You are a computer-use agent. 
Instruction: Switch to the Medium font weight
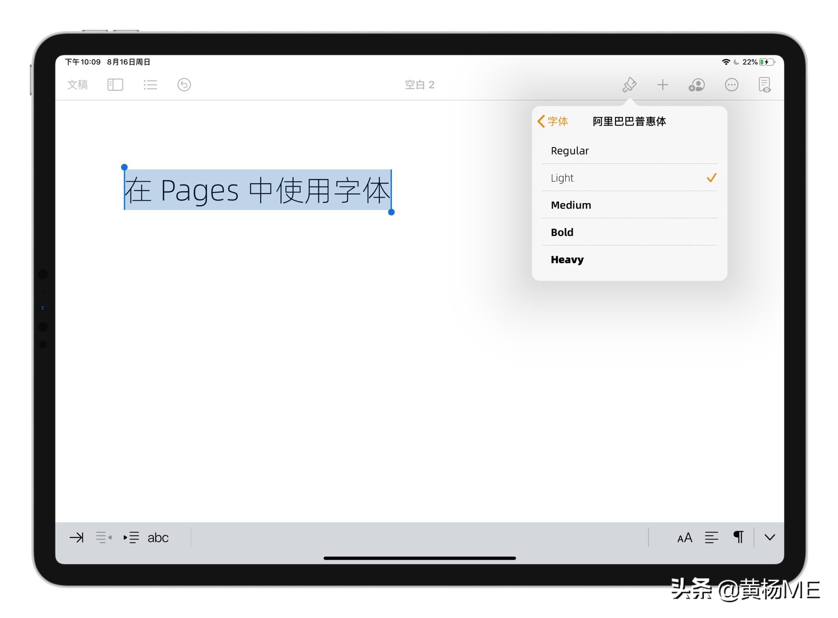[571, 205]
